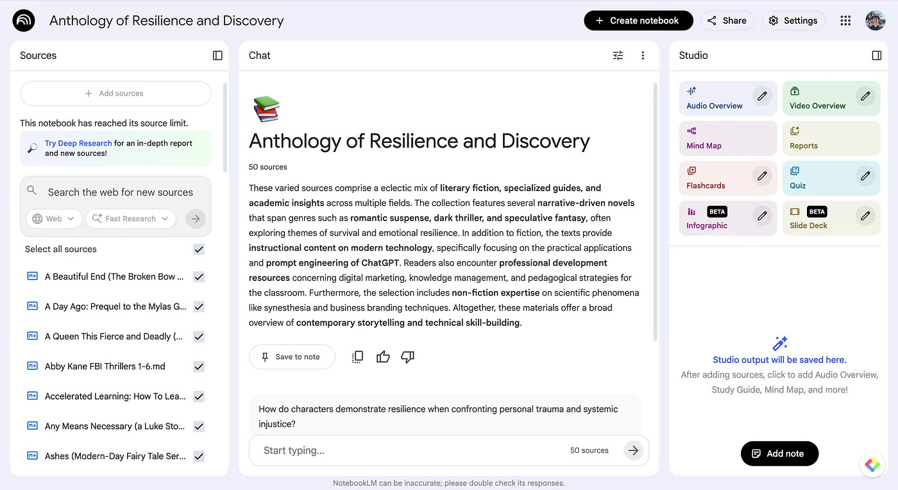Open the user profile avatar

click(x=875, y=21)
